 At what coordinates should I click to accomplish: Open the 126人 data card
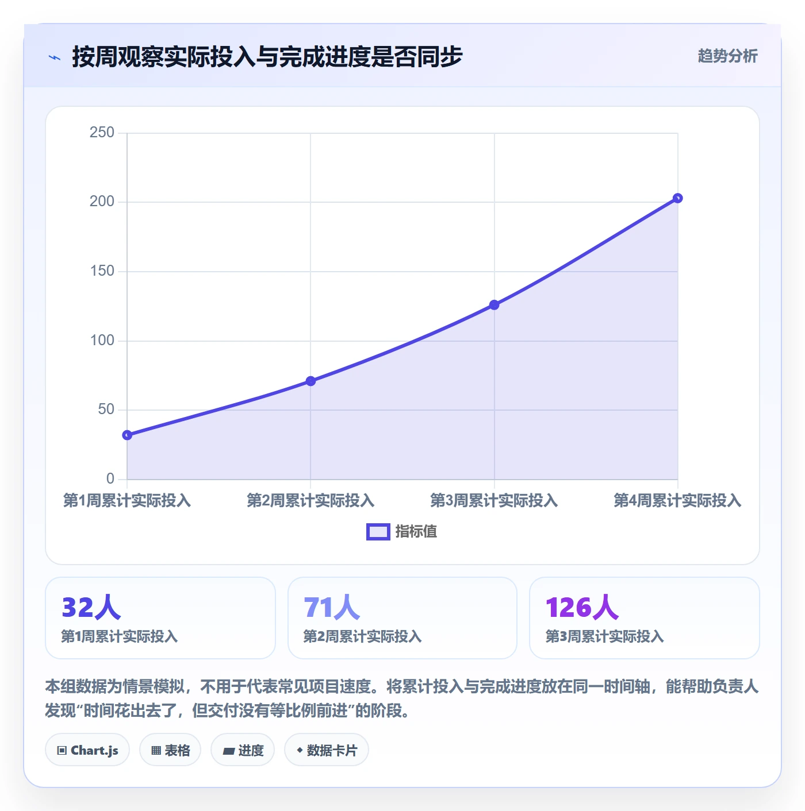tap(645, 618)
